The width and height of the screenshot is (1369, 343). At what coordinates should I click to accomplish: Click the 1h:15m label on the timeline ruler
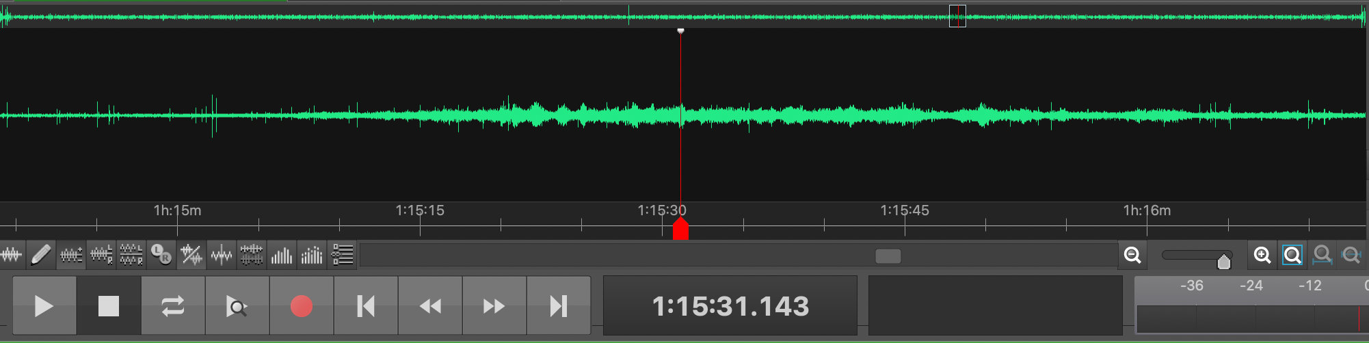point(177,210)
